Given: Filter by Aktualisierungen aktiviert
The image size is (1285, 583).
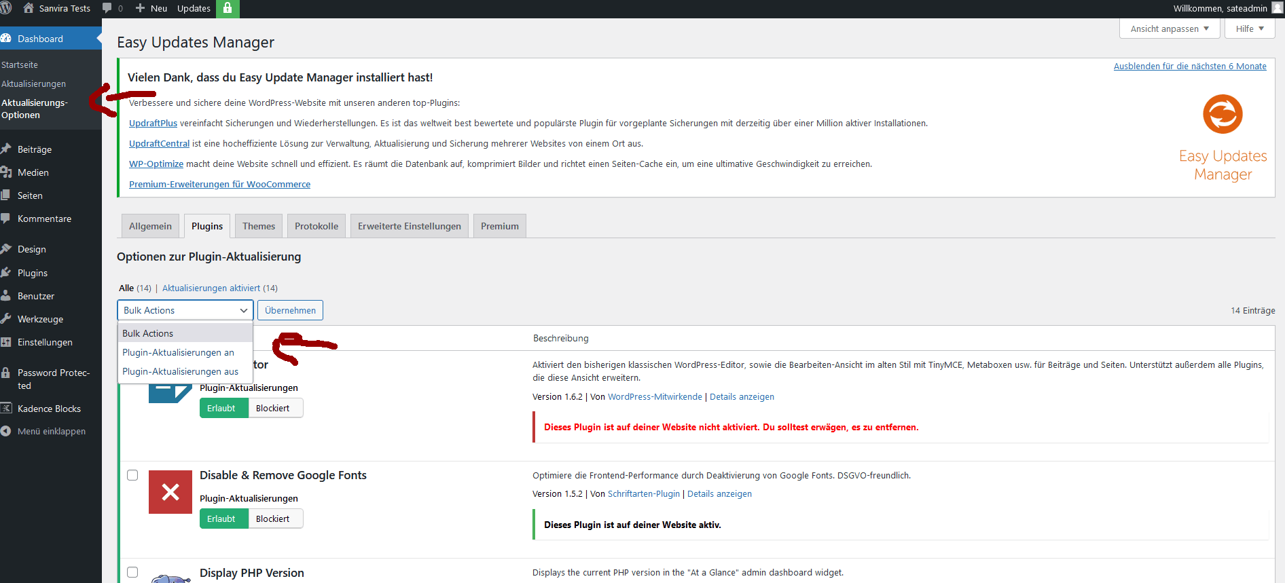Looking at the screenshot, I should [x=211, y=288].
